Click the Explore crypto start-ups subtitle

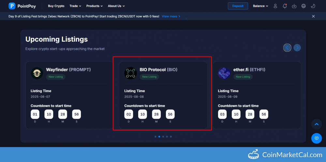(65, 49)
